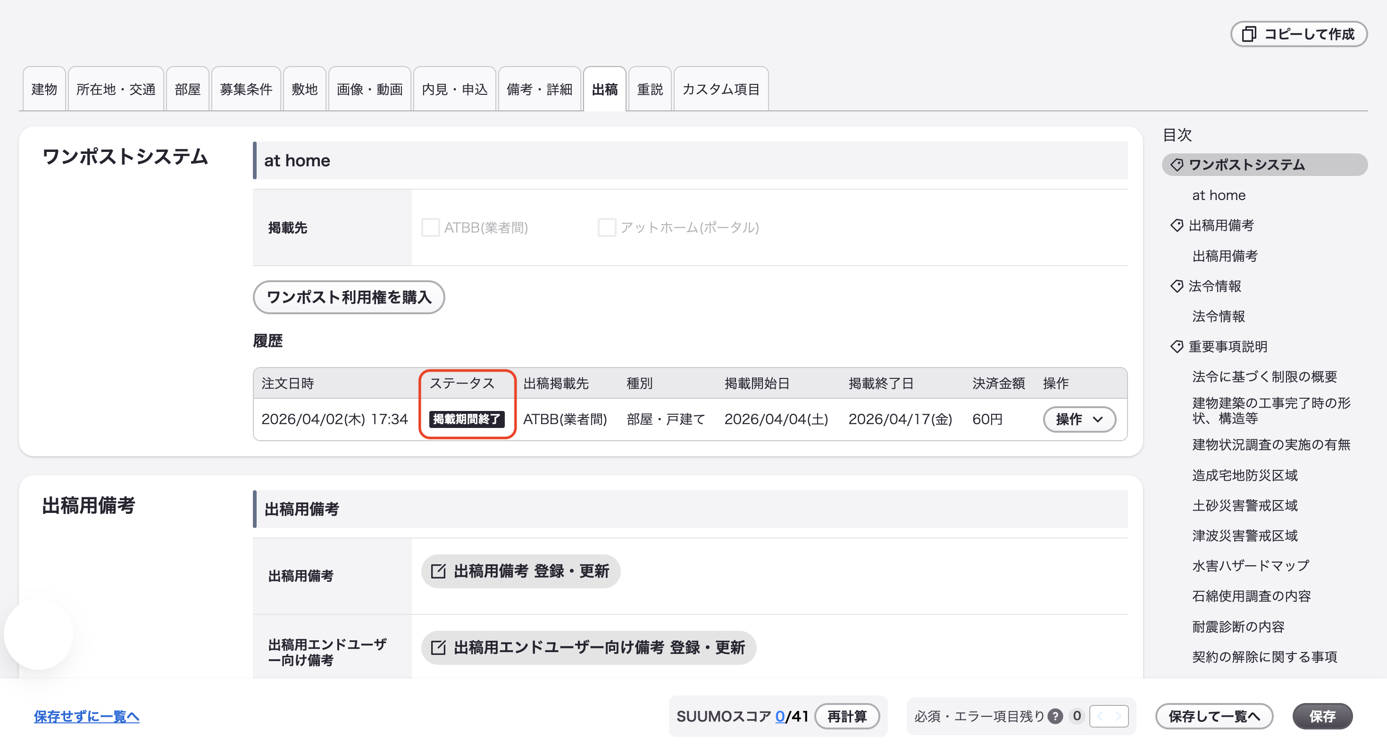This screenshot has width=1387, height=754.
Task: Jump to 土砂災害警戒区域 in 目次
Action: [x=1245, y=505]
